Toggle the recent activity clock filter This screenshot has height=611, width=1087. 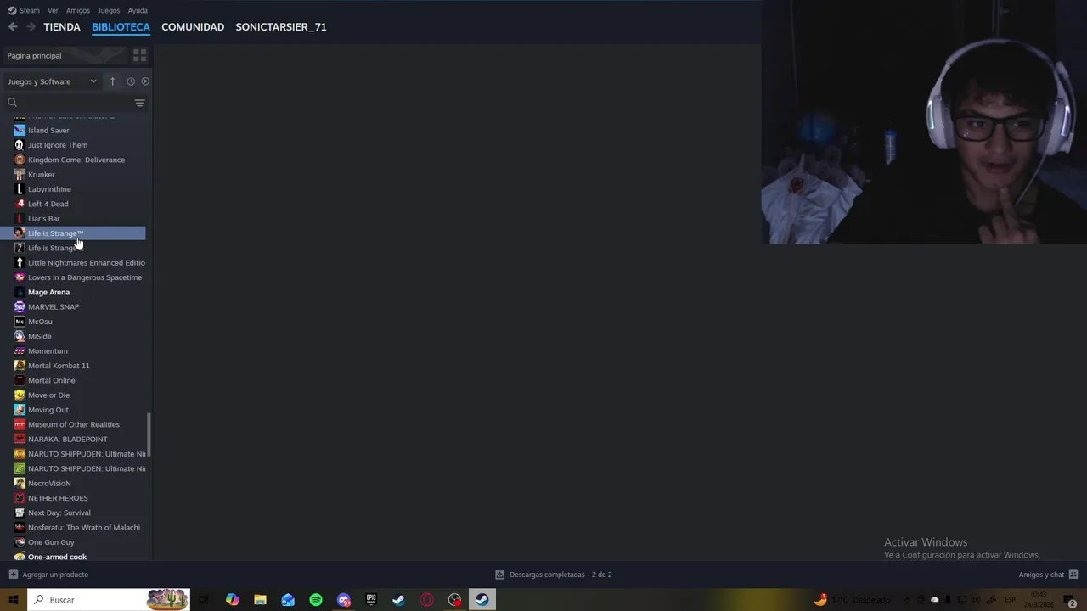tap(131, 81)
